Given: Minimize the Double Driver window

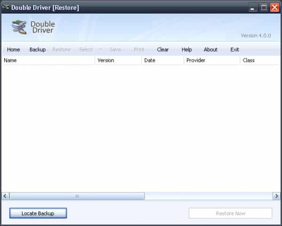Looking at the screenshot, I should 253,8.
